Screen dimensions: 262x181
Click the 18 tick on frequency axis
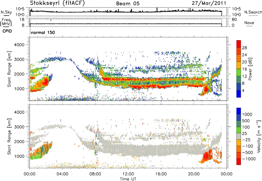[x=22, y=20]
